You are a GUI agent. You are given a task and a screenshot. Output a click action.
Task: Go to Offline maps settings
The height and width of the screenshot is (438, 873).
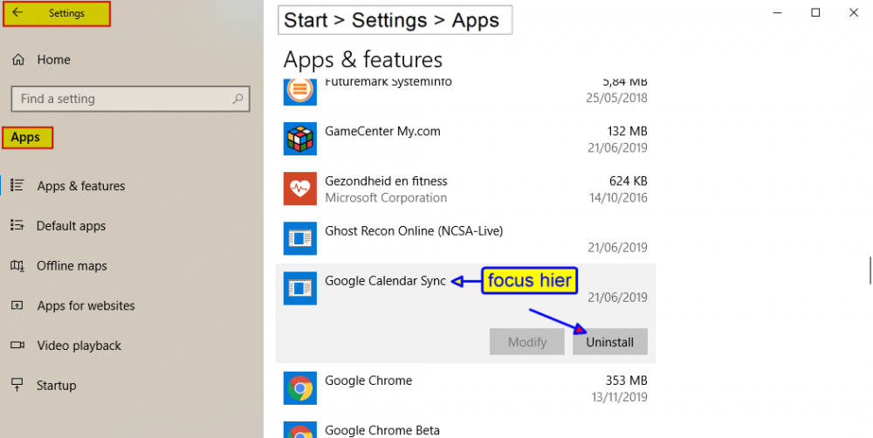coord(72,266)
